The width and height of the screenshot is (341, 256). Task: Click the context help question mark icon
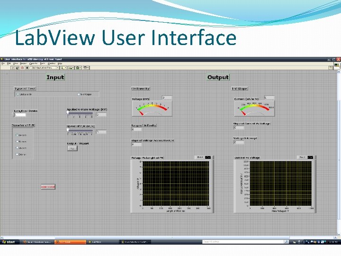pos(331,68)
